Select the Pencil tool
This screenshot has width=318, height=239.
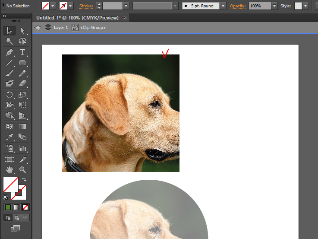[22, 73]
